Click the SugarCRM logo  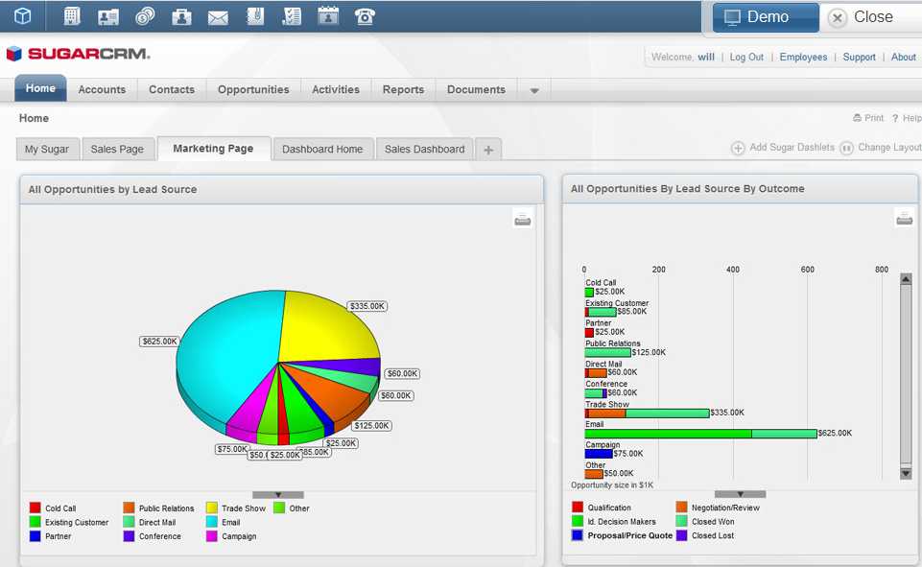click(x=79, y=54)
